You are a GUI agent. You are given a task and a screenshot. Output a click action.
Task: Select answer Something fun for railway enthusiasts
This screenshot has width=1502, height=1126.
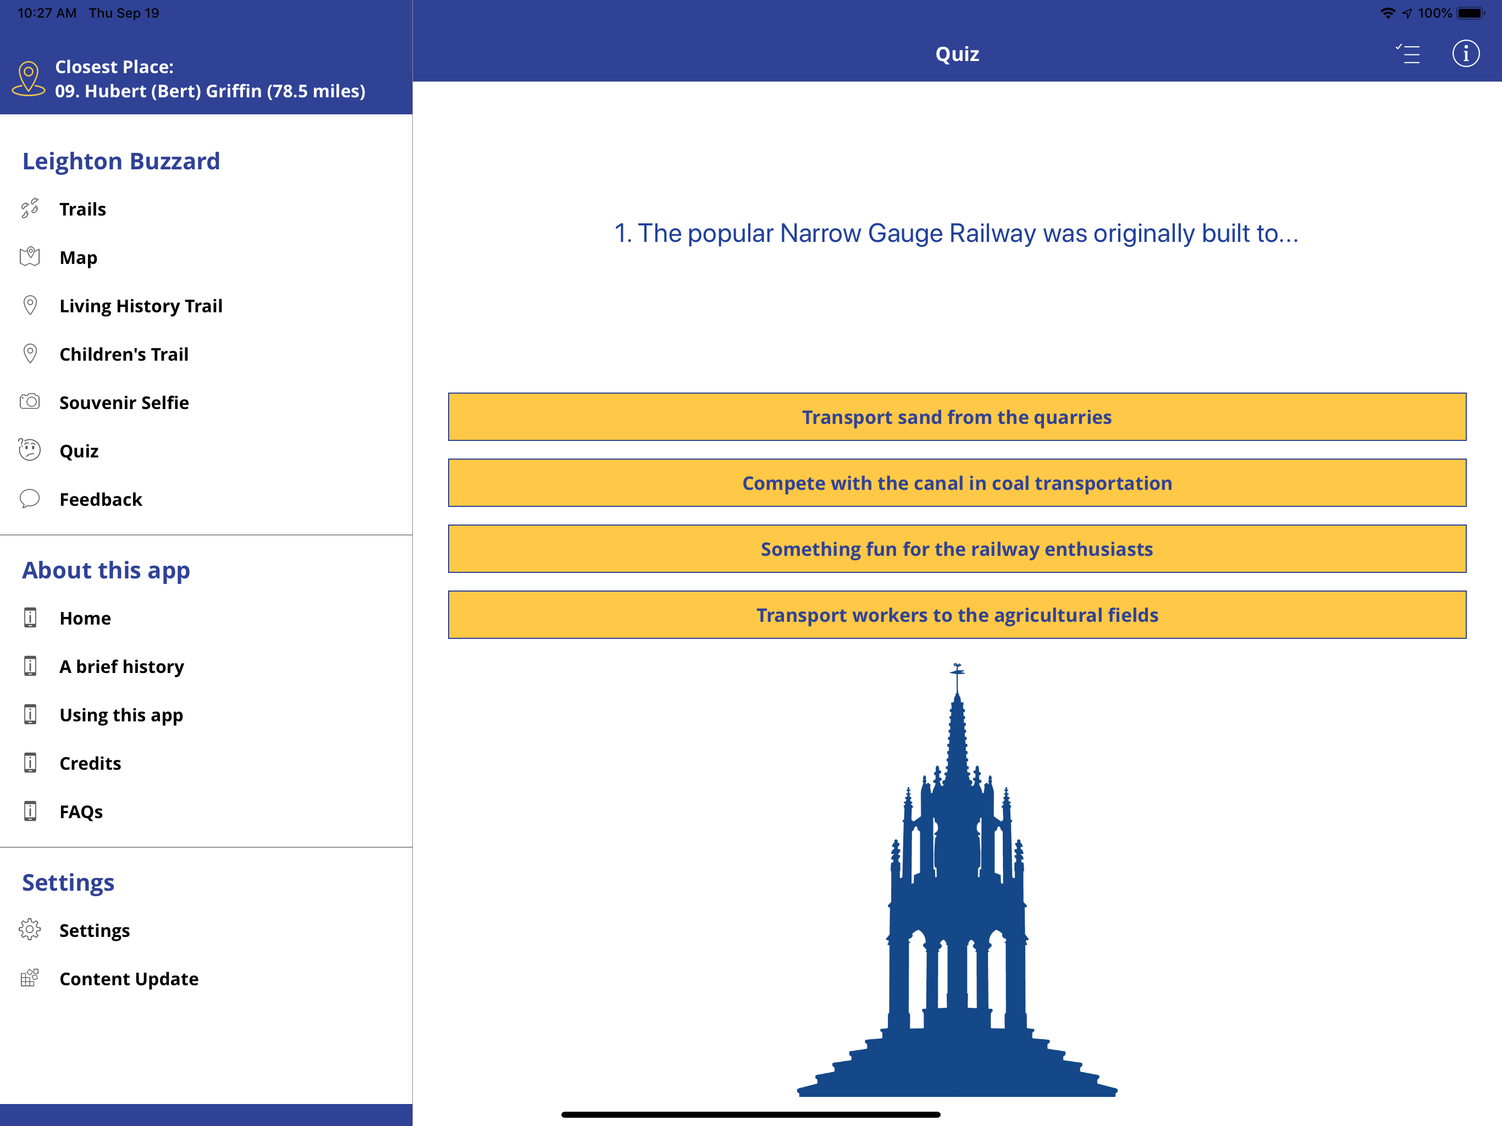(956, 549)
